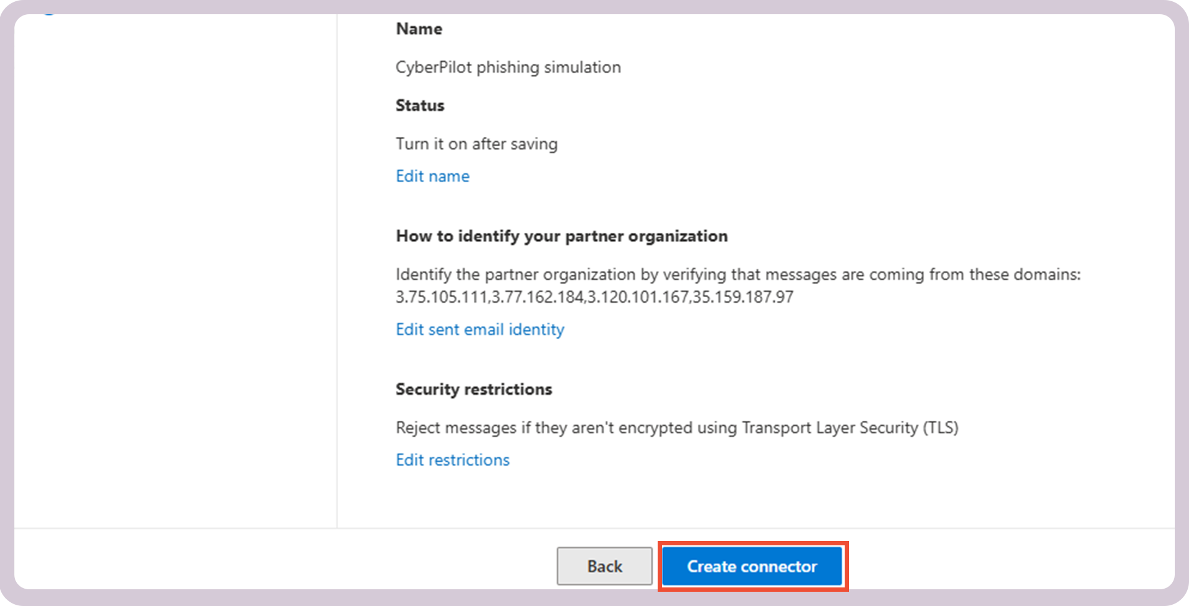This screenshot has height=606, width=1189.
Task: Click the Create connector button
Action: pyautogui.click(x=752, y=566)
